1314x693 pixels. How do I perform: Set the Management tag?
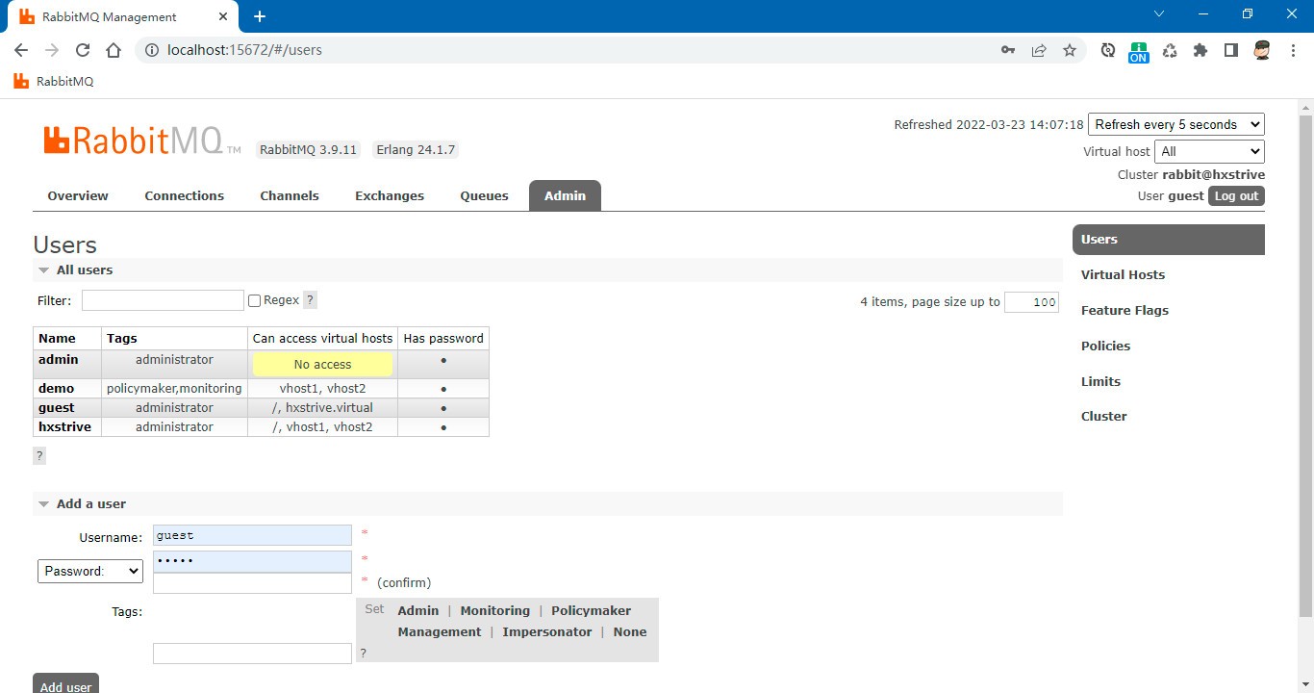click(439, 632)
